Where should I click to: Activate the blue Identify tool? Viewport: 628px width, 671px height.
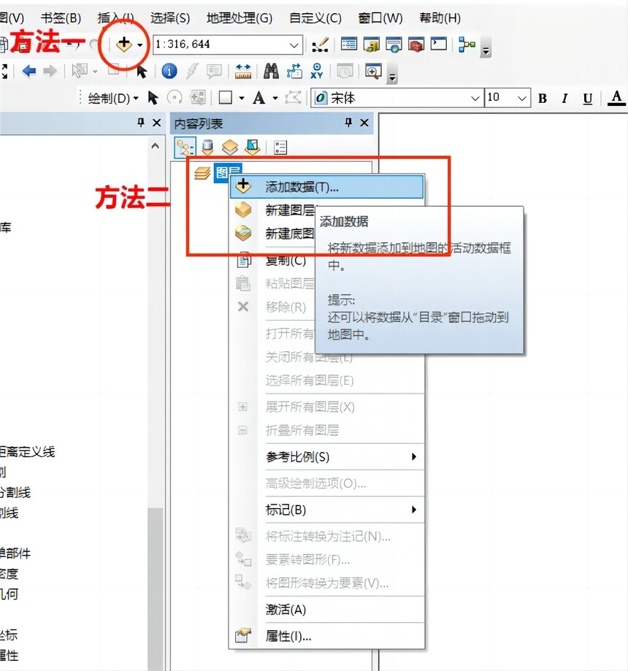169,71
